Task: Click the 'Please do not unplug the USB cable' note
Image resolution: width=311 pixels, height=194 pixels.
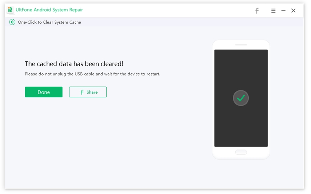Action: click(x=92, y=74)
